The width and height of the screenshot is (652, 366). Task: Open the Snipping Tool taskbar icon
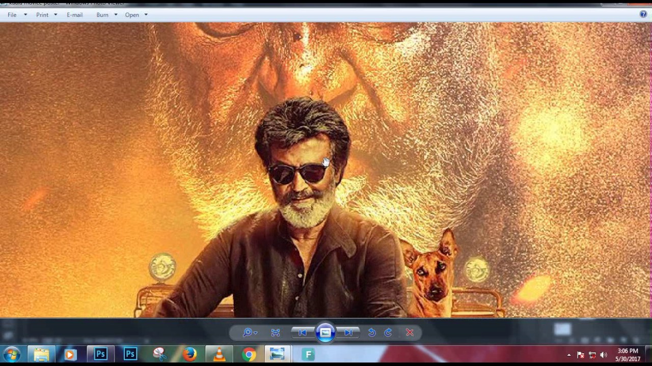[159, 354]
